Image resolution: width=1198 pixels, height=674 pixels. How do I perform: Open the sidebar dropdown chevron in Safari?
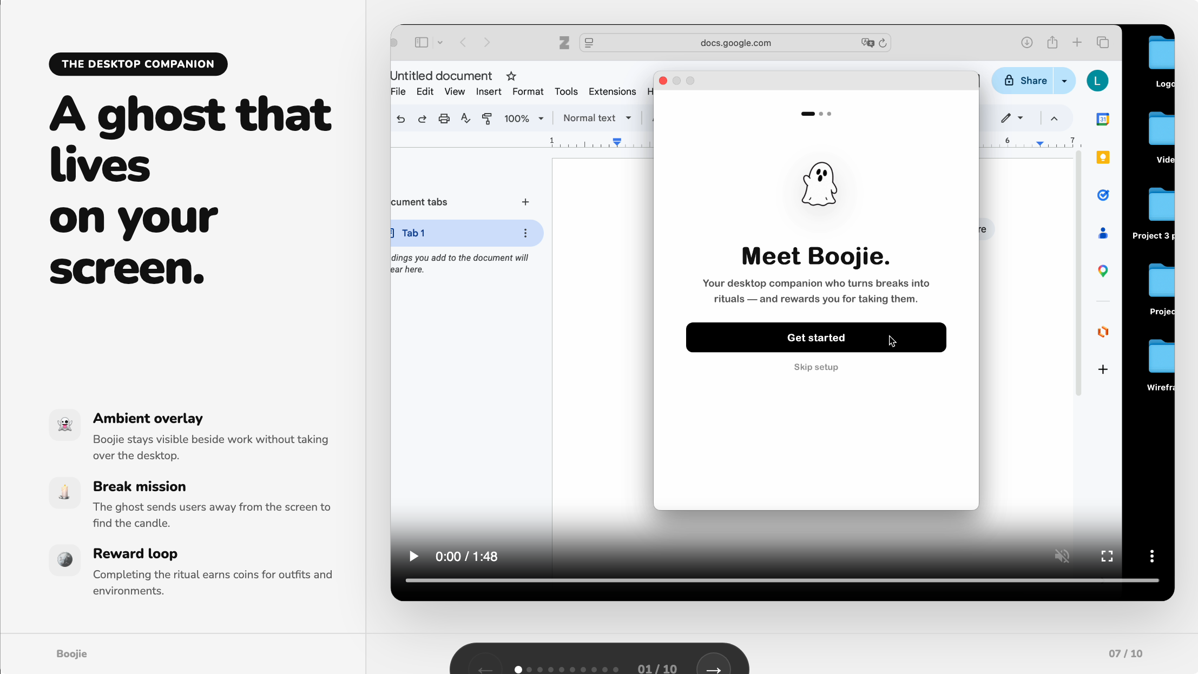click(440, 43)
